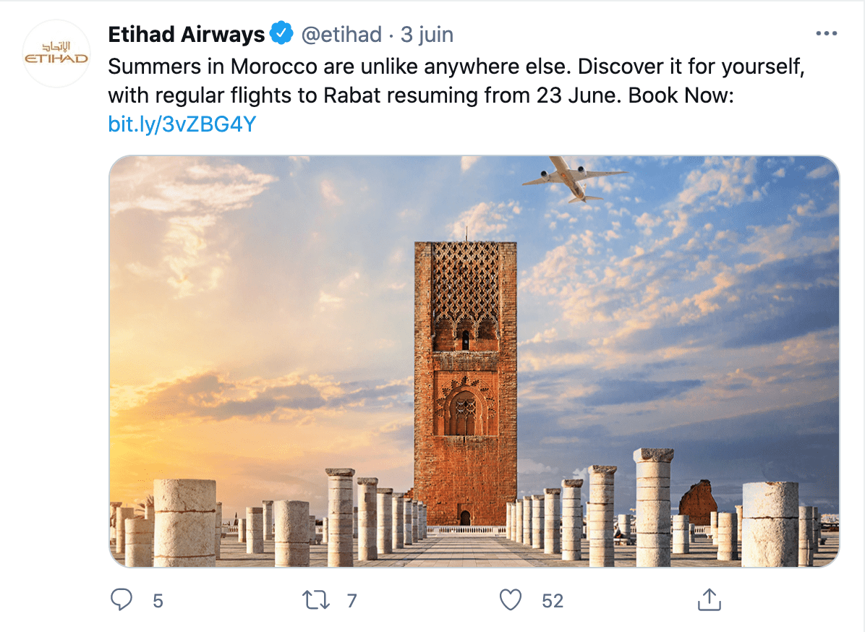Click the like count of 52
The height and width of the screenshot is (632, 865).
point(553,600)
